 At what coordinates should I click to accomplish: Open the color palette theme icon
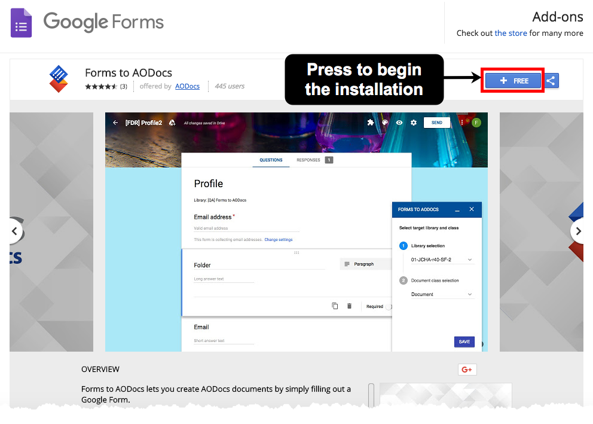[385, 123]
